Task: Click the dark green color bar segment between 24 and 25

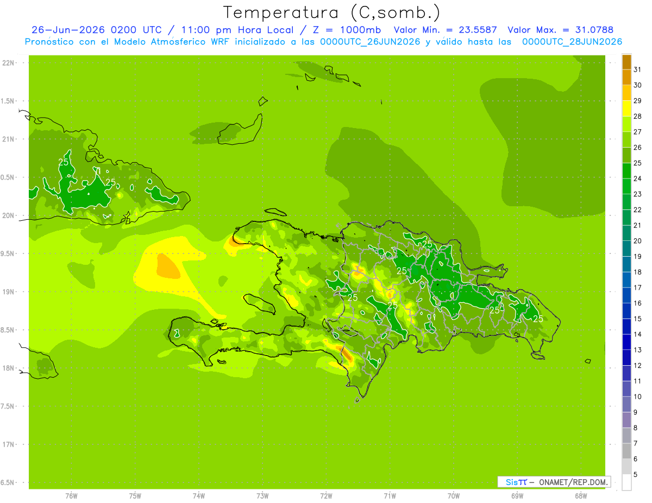Action: point(626,171)
